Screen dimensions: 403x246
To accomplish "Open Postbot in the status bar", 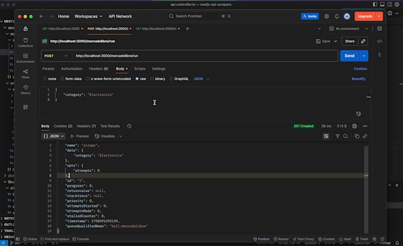I will 261,239.
